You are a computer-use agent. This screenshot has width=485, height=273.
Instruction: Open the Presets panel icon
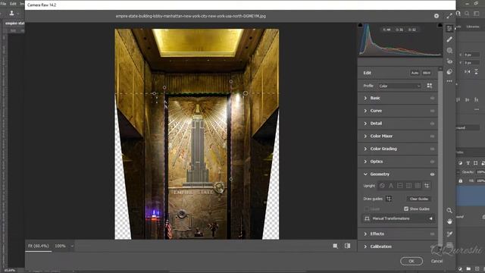(449, 71)
